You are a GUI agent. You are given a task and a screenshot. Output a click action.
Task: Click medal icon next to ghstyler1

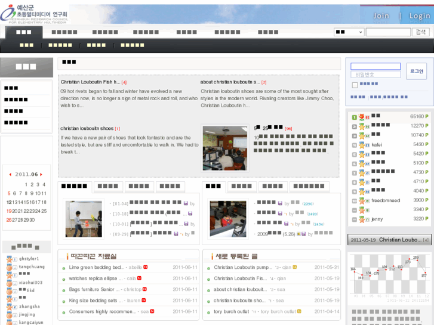(10, 259)
